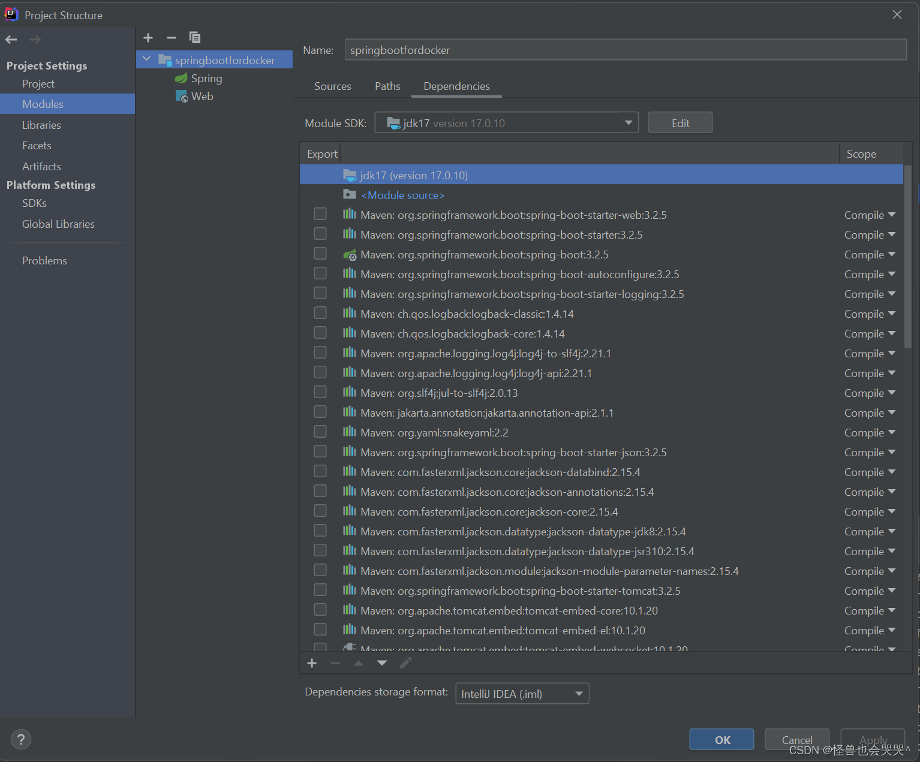Open Dependencies storage format dropdown
This screenshot has height=762, width=920.
tap(522, 694)
